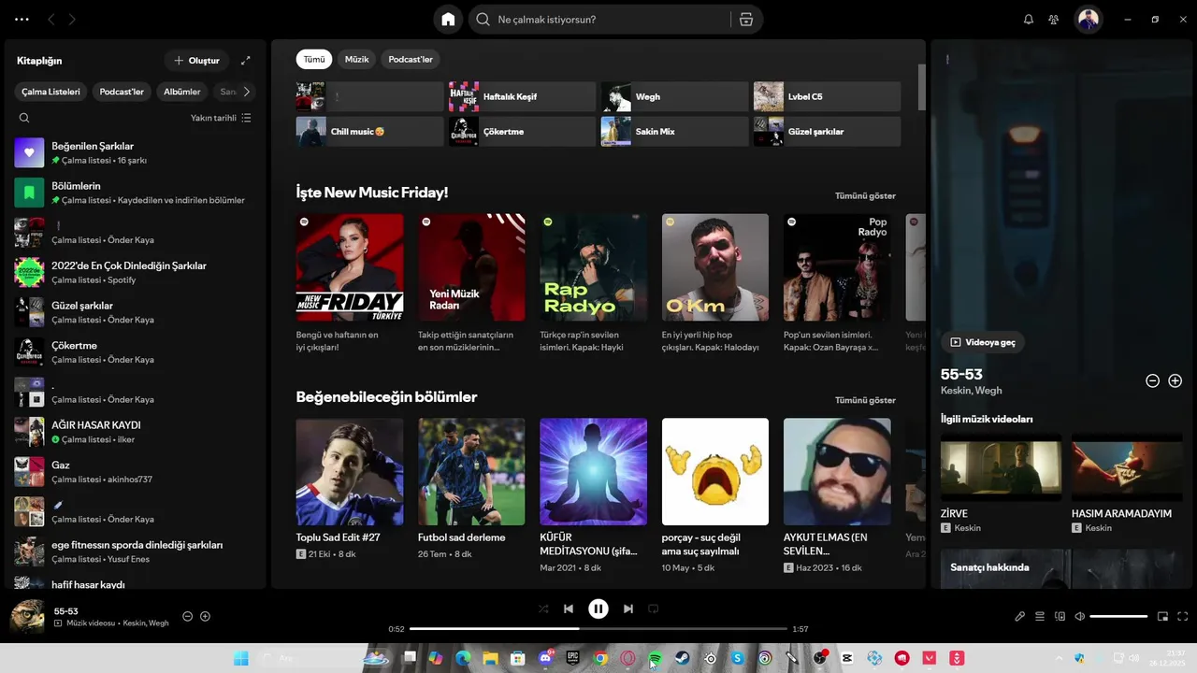This screenshot has height=673, width=1197.
Task: Select the Albümler filter chip
Action: [x=182, y=92]
